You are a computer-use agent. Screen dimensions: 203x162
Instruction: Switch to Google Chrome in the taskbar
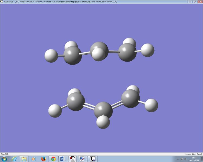tap(53, 159)
